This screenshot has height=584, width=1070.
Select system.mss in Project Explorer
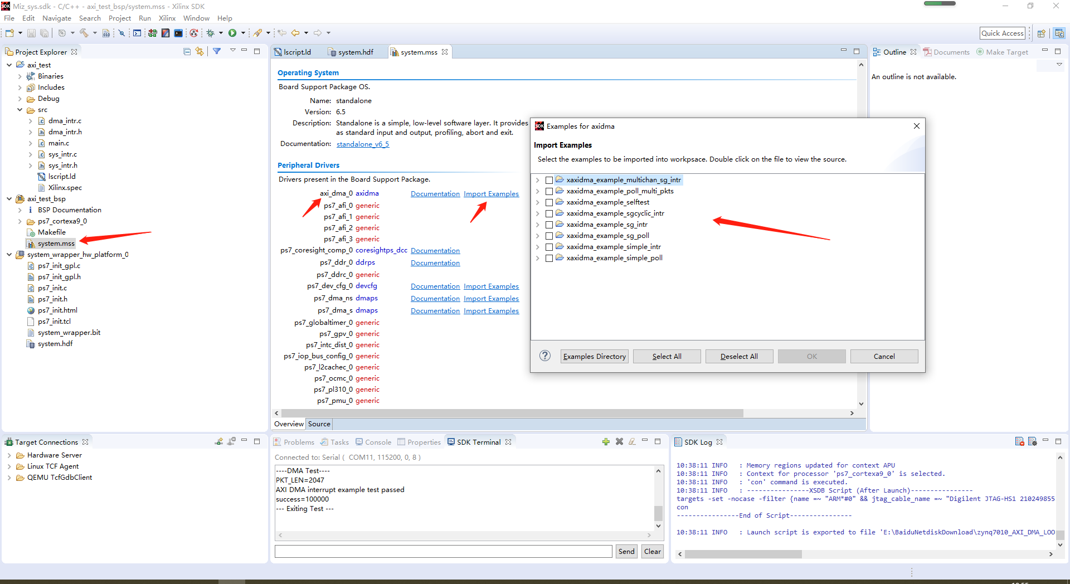click(56, 244)
